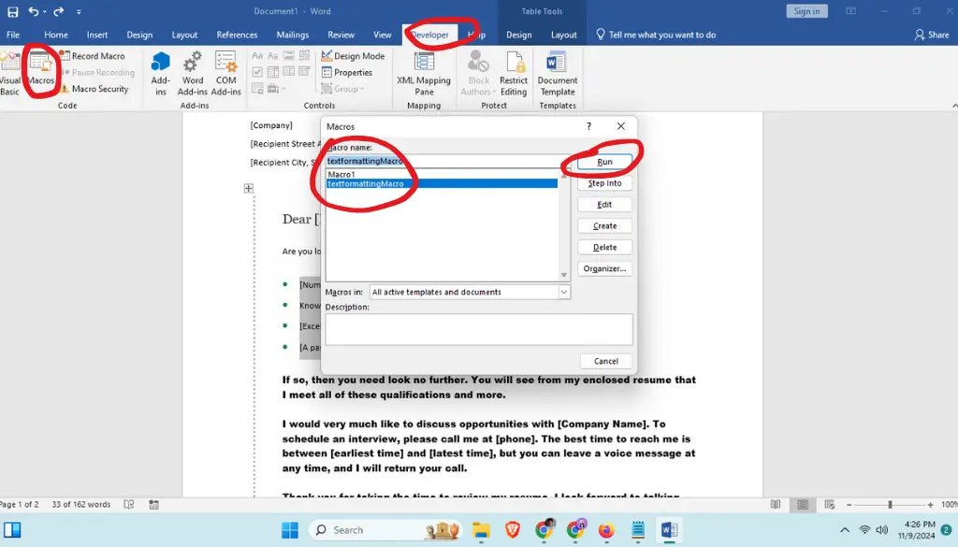958x547 pixels.
Task: Open the Customize Quick Access Toolbar dropdown
Action: point(79,11)
